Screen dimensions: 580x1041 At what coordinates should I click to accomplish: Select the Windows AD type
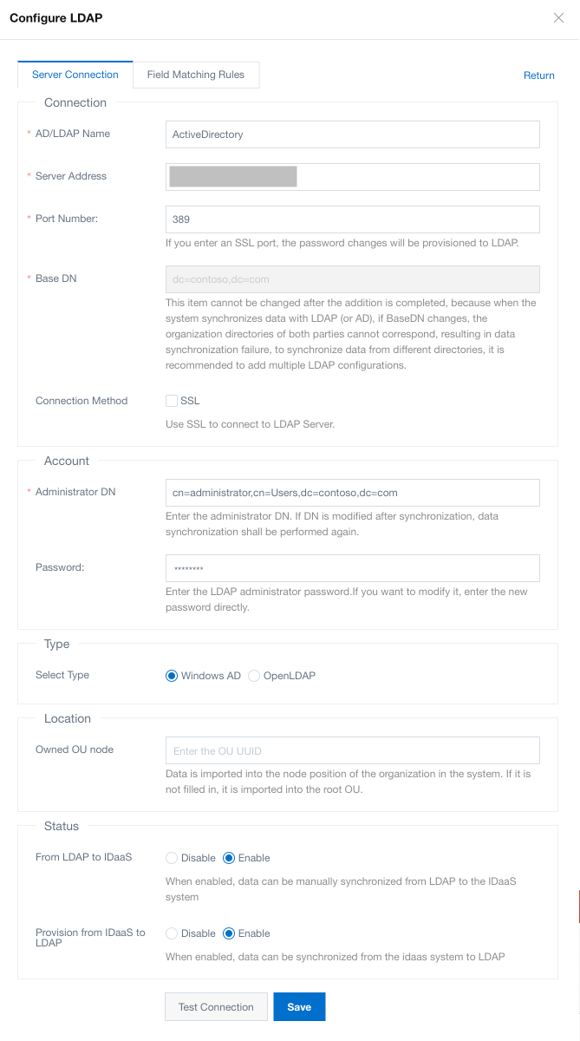tap(172, 676)
